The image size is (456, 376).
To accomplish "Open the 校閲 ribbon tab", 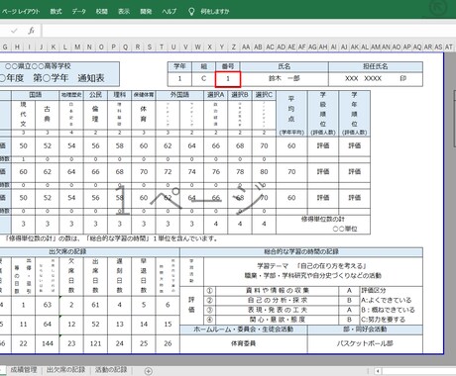I will coord(101,11).
